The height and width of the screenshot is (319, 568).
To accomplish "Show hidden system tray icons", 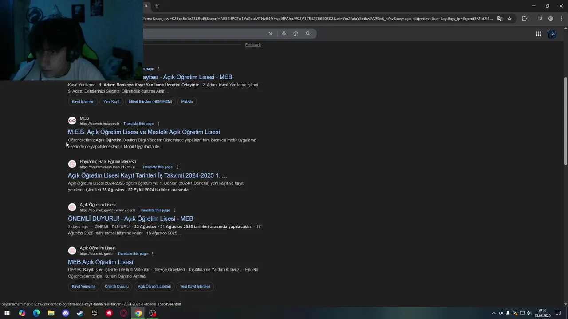I will (493, 313).
